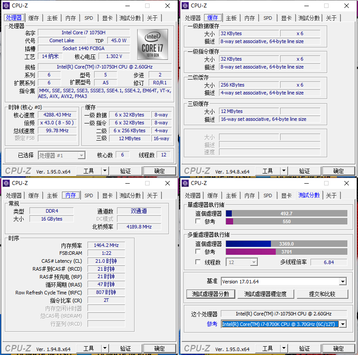
Task: Click the CPU-Z icon on the benchmark window titlebar
Action: pyautogui.click(x=184, y=183)
